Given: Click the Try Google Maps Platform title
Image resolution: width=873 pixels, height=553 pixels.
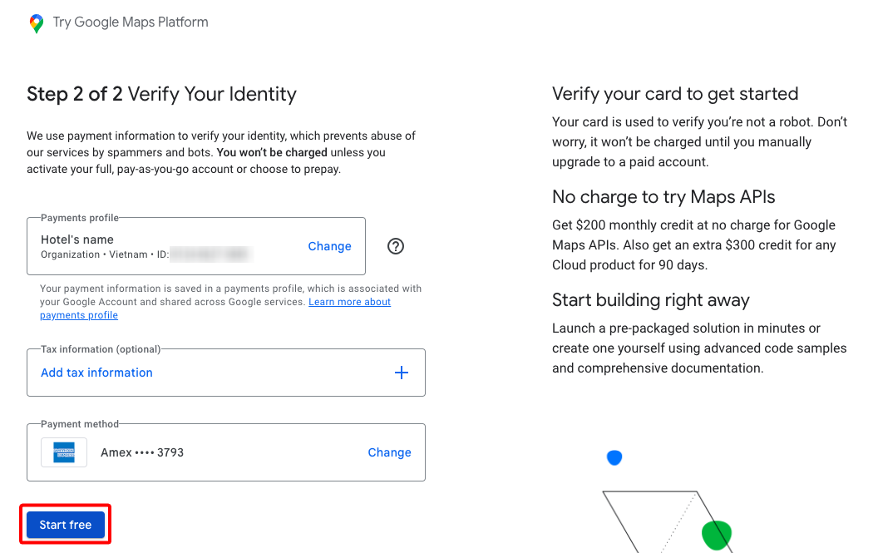Looking at the screenshot, I should tap(131, 22).
